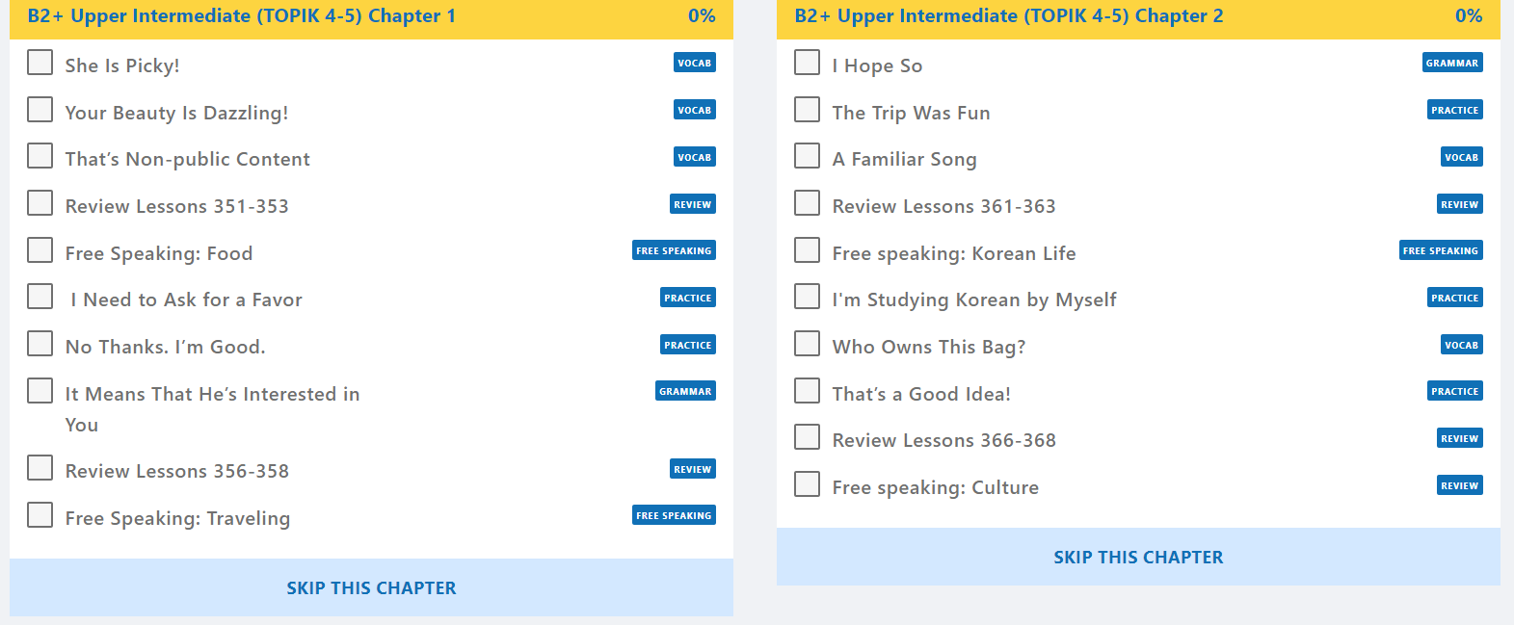Click VOCAB tag beside Your Beauty Is Dazzling!

(695, 110)
